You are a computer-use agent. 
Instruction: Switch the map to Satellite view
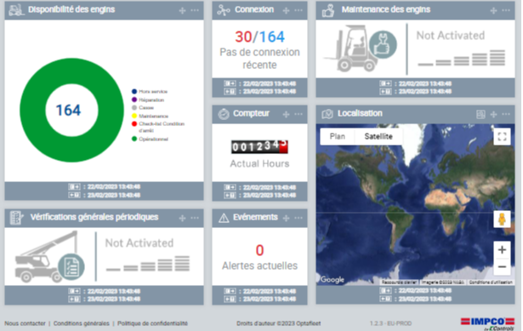pos(378,136)
